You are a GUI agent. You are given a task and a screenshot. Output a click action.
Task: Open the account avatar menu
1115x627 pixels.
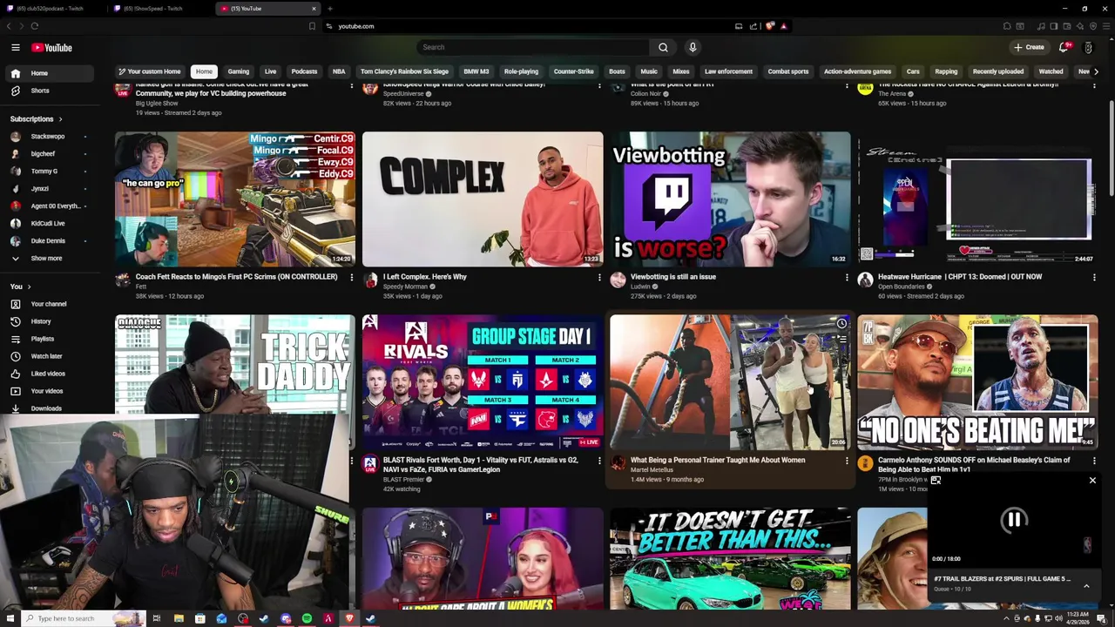1088,47
